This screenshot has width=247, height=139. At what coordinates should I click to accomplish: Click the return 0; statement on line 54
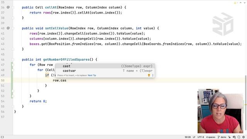point(38,101)
